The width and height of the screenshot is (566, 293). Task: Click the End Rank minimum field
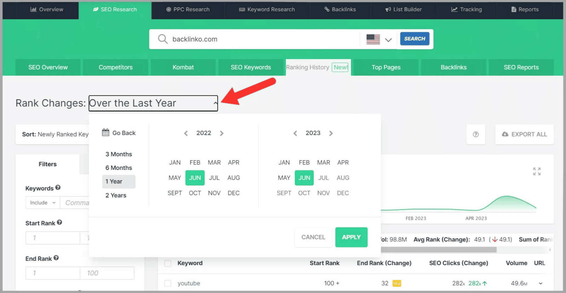click(x=53, y=273)
